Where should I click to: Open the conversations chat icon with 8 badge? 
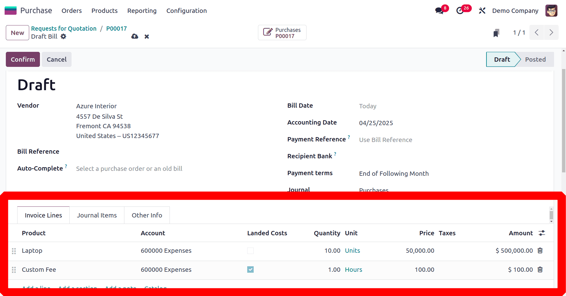click(x=439, y=11)
